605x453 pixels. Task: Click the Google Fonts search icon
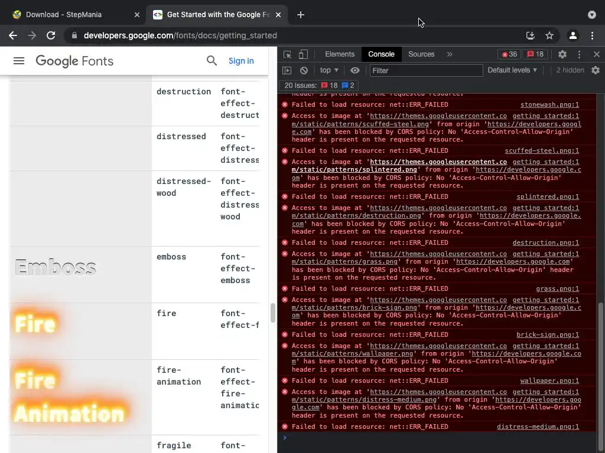point(212,61)
